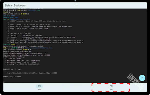Switch to the 终端 terminal tab
The width and height of the screenshot is (150, 95).
(39, 87)
